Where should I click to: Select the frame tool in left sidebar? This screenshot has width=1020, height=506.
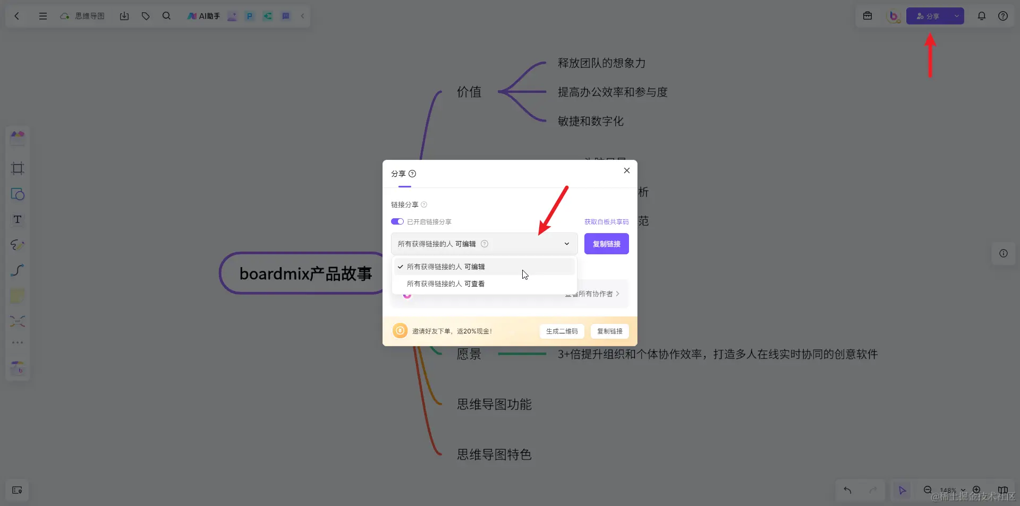[x=18, y=168]
